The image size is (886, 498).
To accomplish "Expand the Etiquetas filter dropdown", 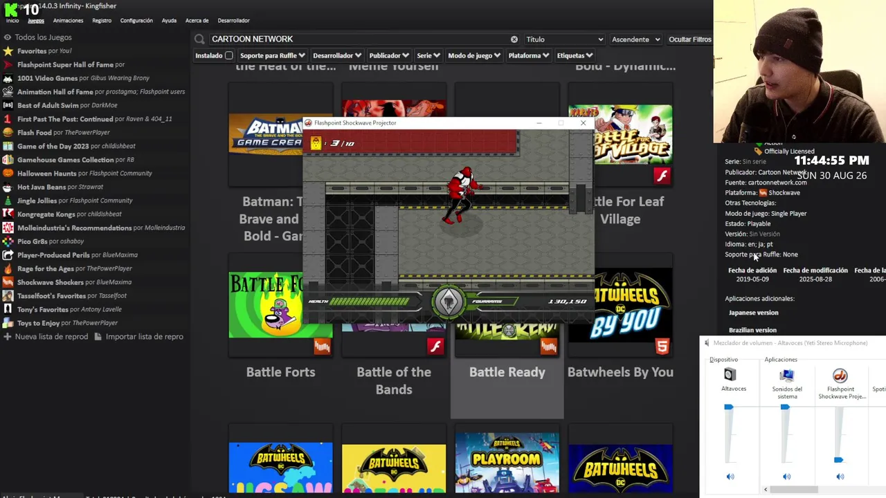I will pyautogui.click(x=575, y=55).
